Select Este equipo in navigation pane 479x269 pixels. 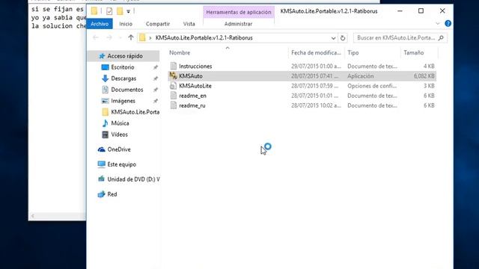[x=121, y=164]
